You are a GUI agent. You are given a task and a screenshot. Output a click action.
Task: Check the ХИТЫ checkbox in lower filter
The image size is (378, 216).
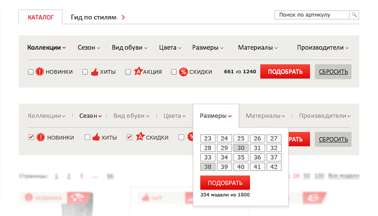(87, 137)
